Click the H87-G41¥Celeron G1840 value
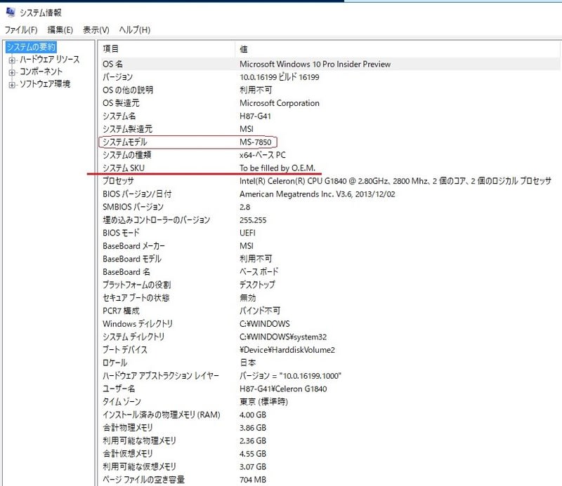This screenshot has width=562, height=486. (x=283, y=389)
